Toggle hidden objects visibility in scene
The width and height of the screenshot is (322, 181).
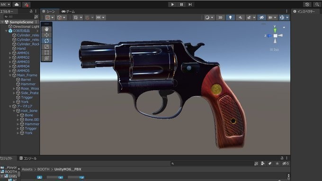(x=261, y=18)
